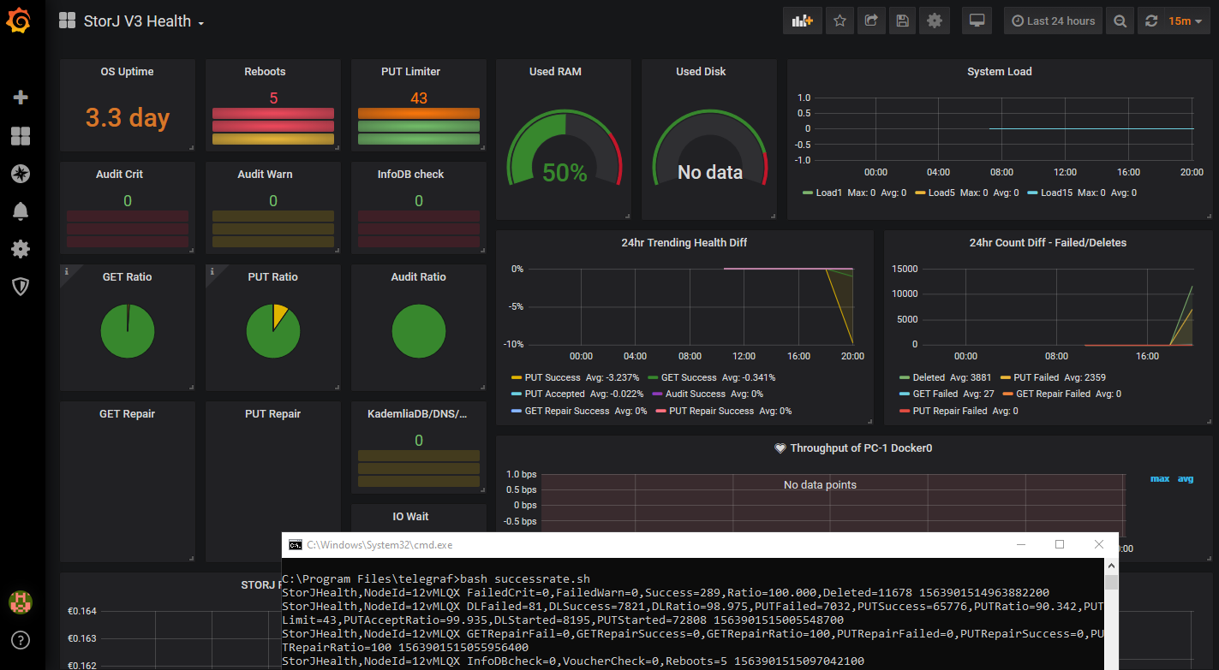Add a new panel to dashboard
1219x670 pixels.
(803, 21)
